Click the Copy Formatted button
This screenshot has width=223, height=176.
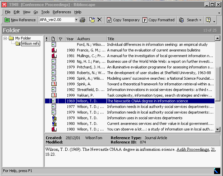tap(158, 20)
